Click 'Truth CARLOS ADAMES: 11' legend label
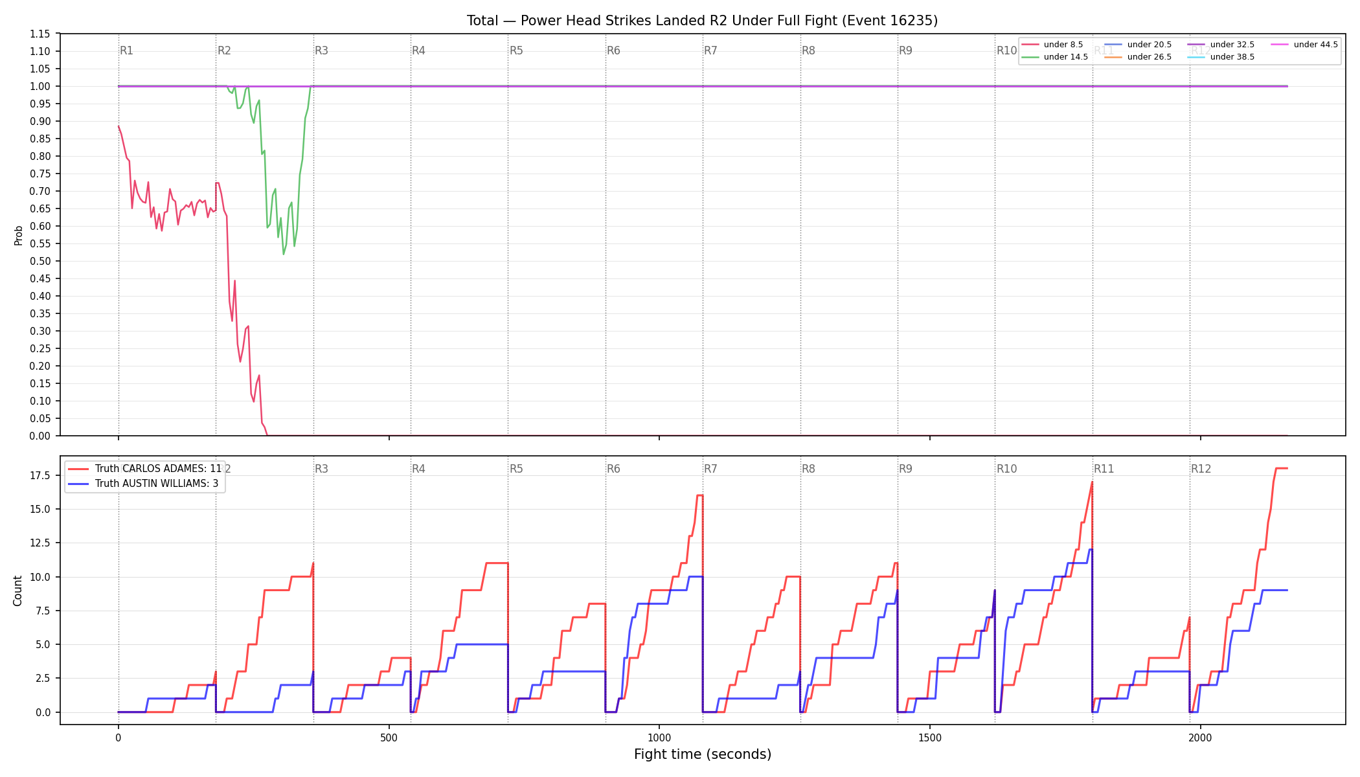This screenshot has width=1360, height=777. (158, 469)
